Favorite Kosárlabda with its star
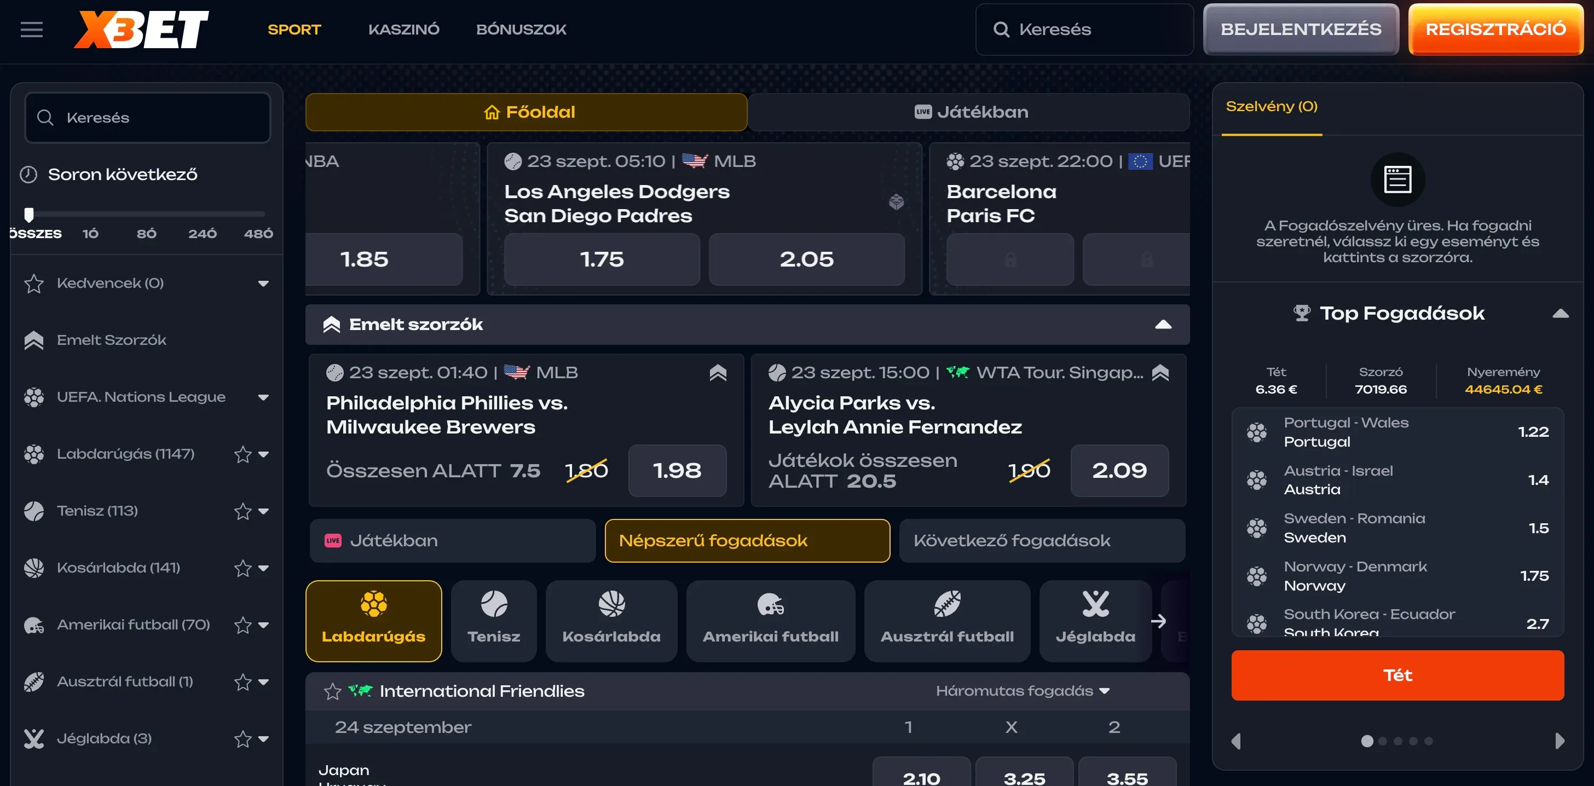This screenshot has width=1594, height=786. click(x=242, y=568)
